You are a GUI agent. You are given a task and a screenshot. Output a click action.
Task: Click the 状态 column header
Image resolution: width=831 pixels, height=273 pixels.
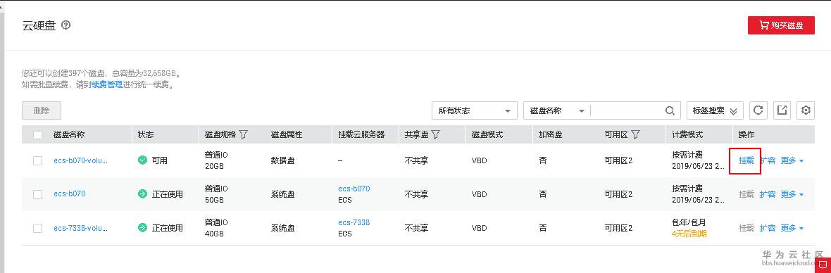point(146,135)
